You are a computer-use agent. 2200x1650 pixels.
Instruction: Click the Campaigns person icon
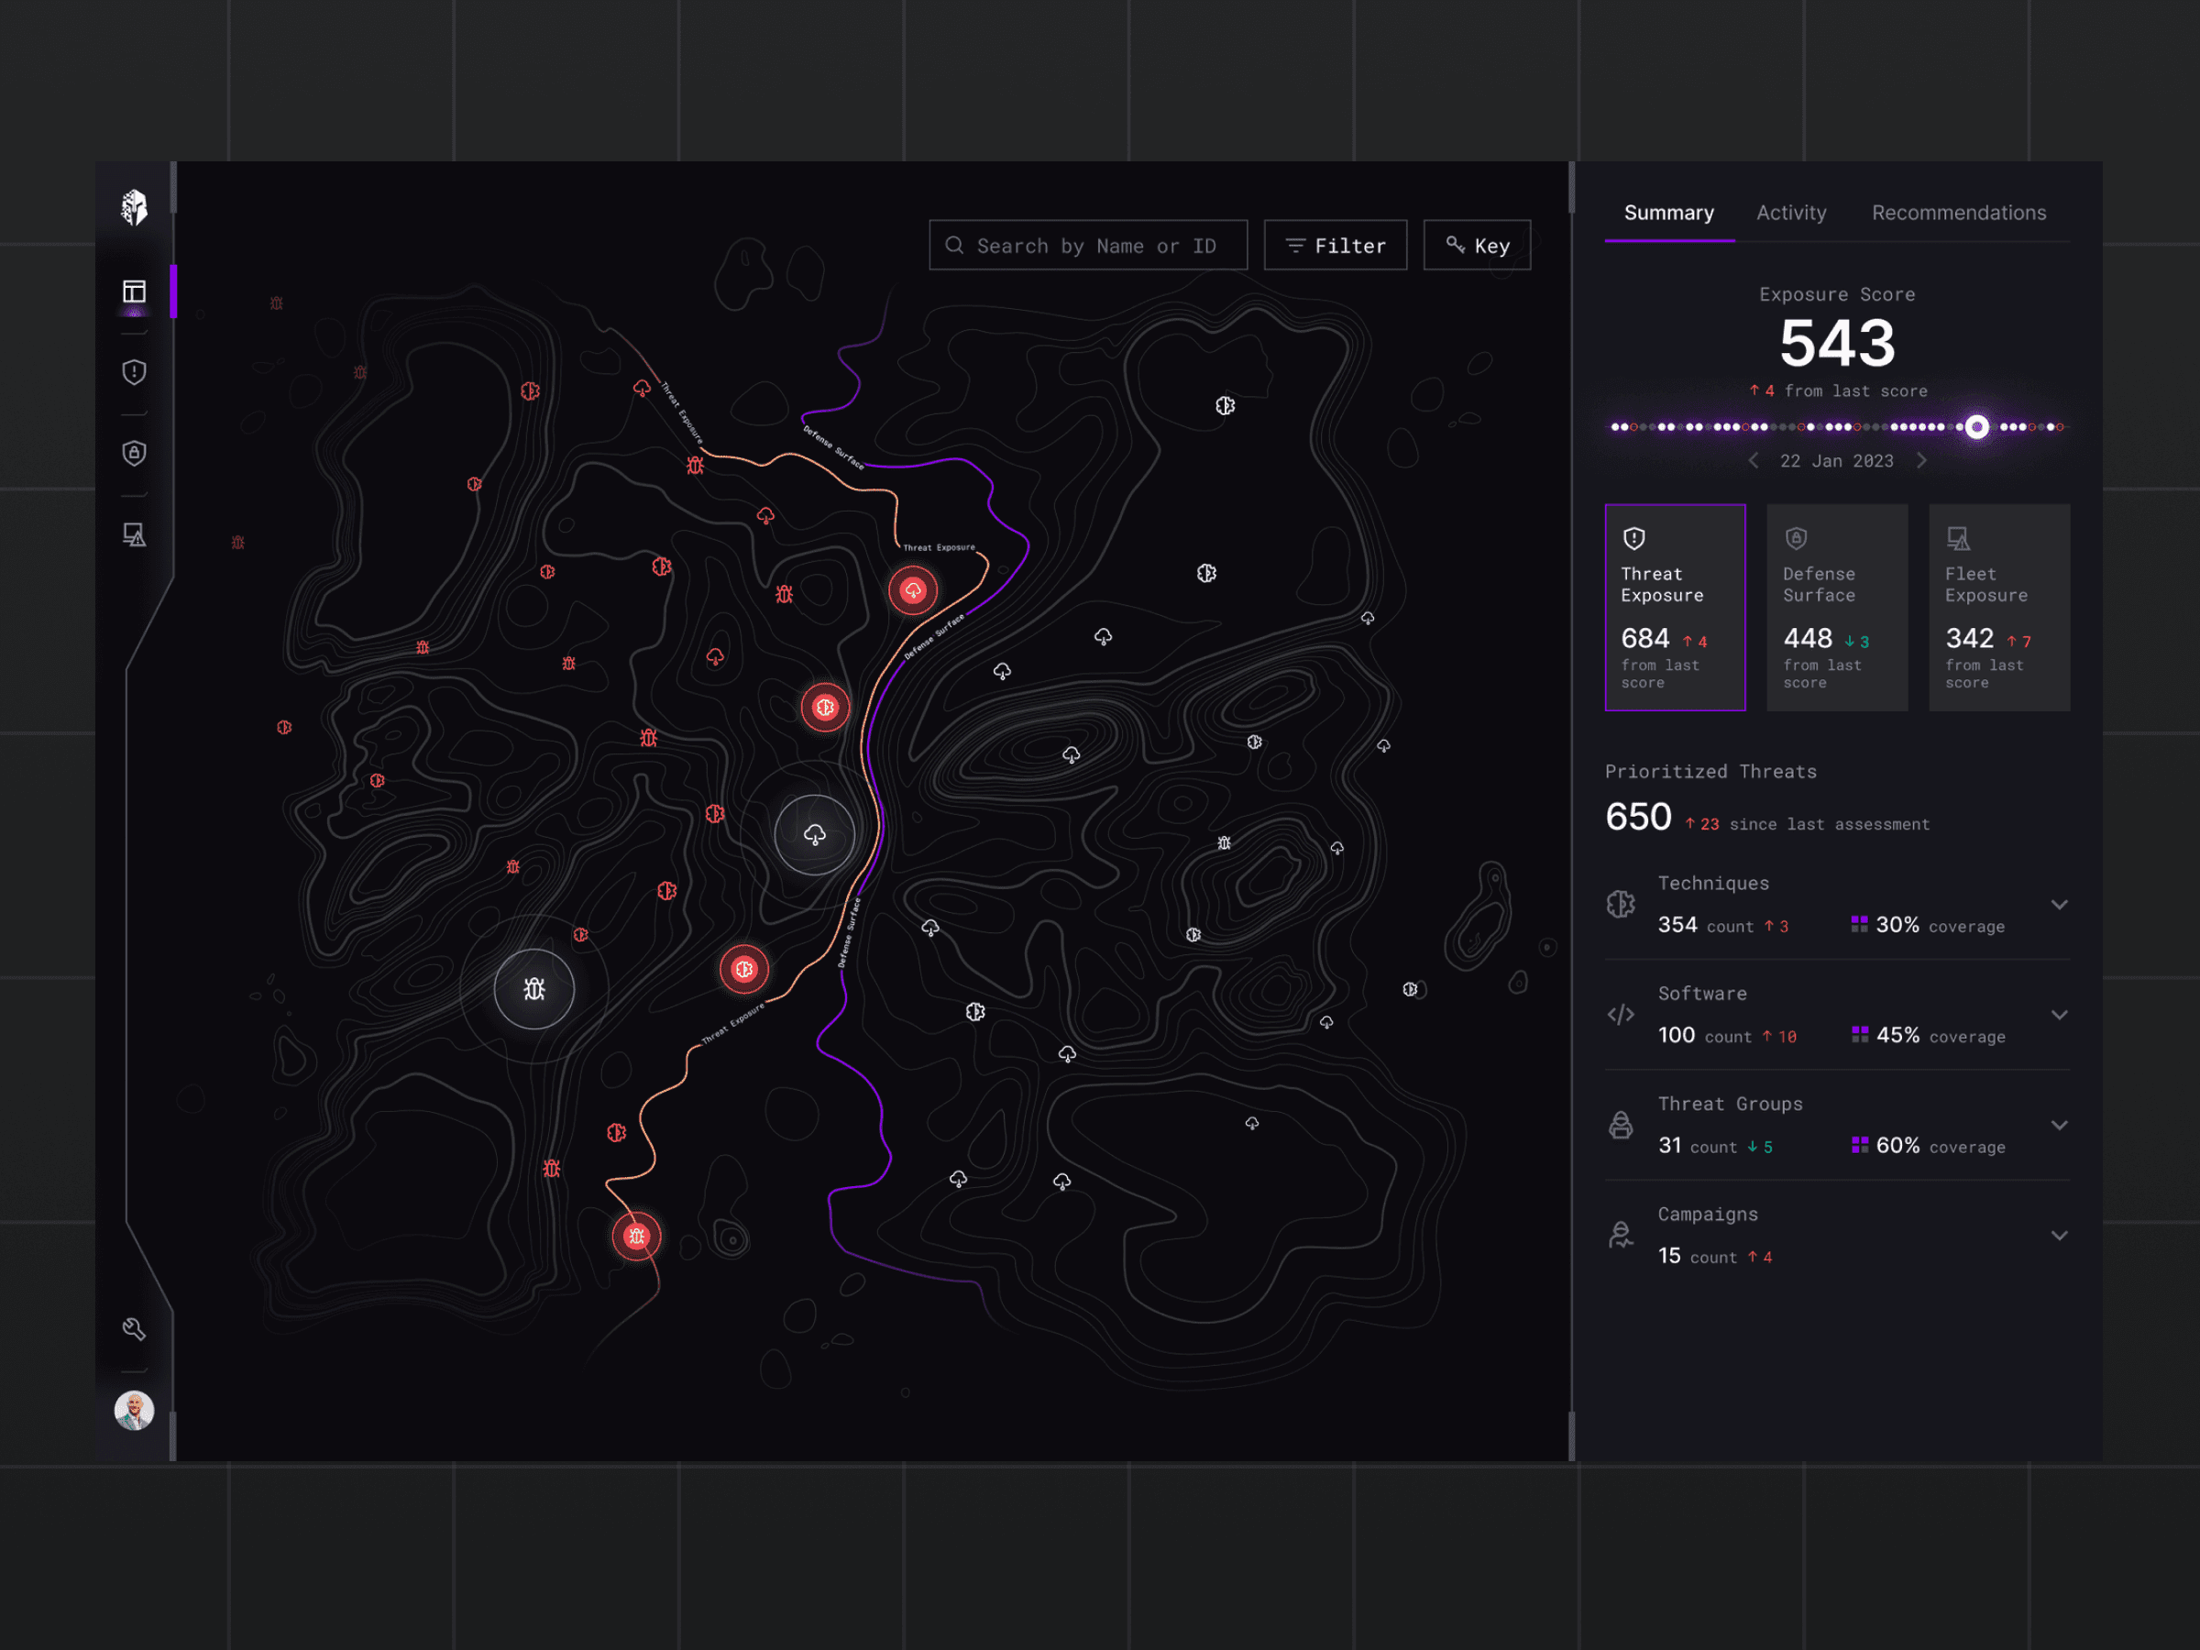click(1622, 1236)
